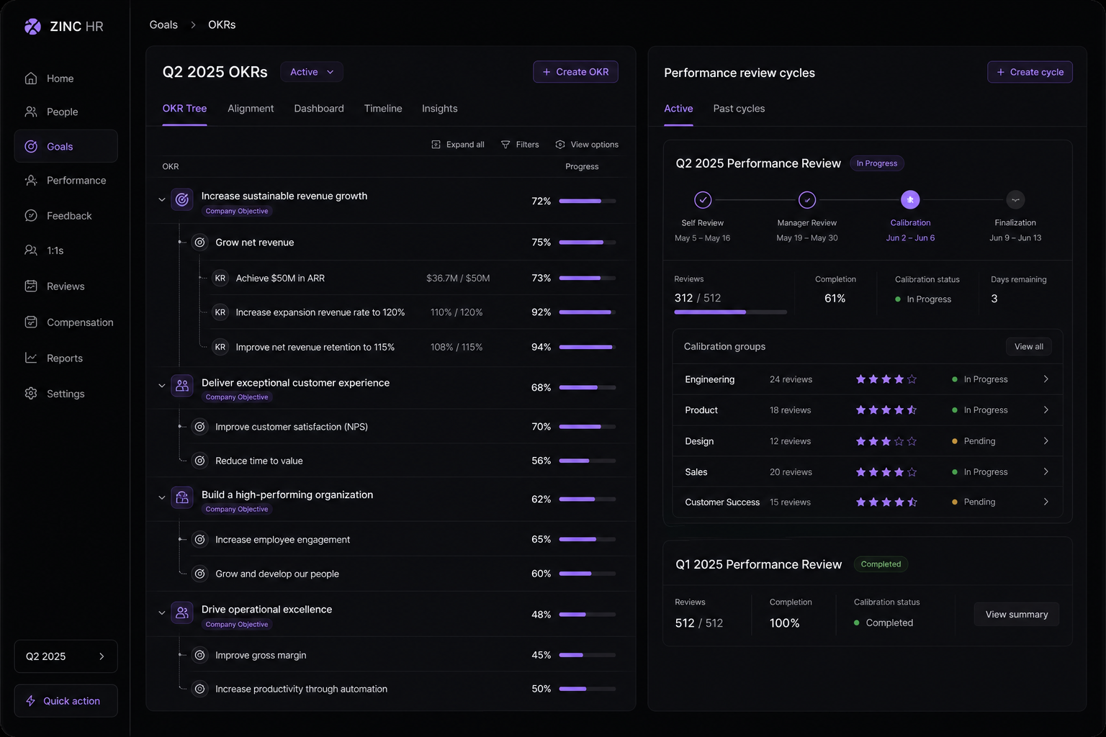Click the Calibration current step marker

[910, 199]
